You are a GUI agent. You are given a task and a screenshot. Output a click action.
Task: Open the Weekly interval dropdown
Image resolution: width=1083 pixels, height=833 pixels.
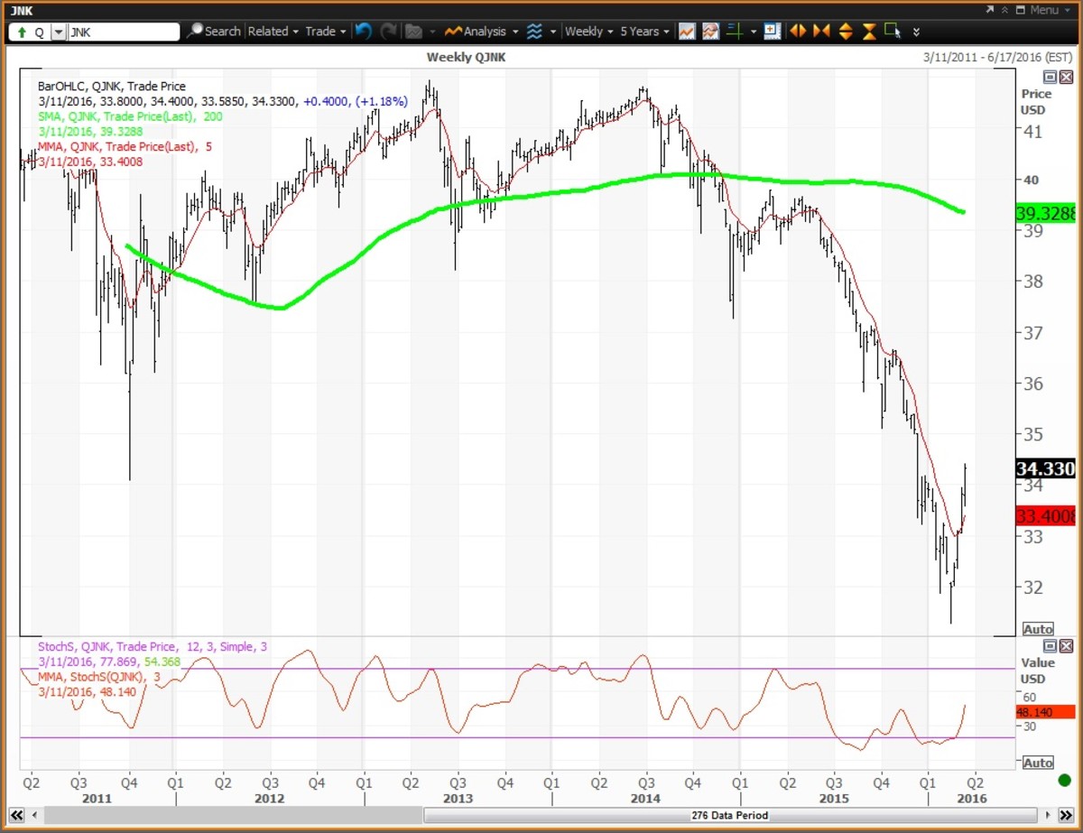point(588,32)
